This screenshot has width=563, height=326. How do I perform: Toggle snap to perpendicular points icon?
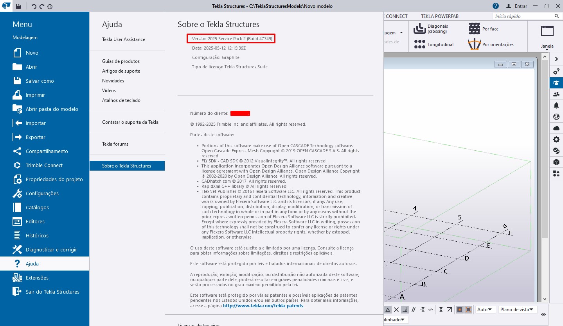pos(405,310)
